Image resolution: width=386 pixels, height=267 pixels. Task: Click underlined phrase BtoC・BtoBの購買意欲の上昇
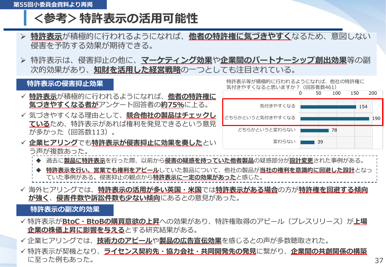tap(111, 221)
